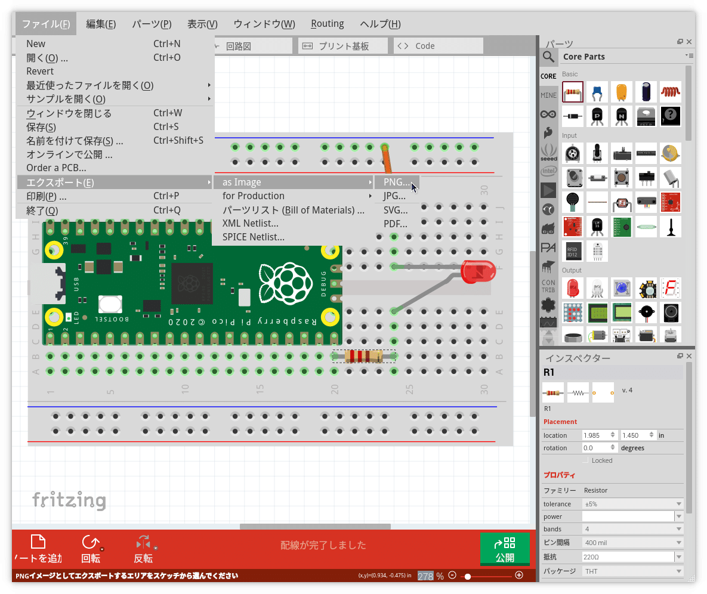
Task: Select the Resistor part in Core Parts
Action: tap(573, 92)
